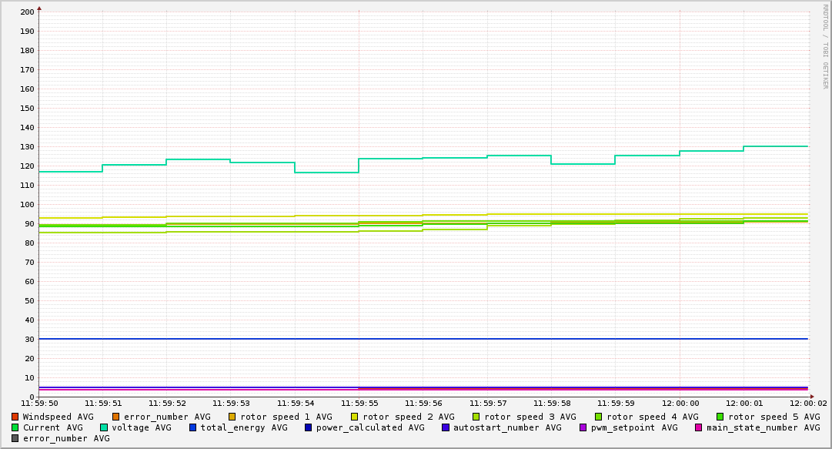
Task: Select the rotor speed 1 AVG legend label
Action: tap(286, 417)
